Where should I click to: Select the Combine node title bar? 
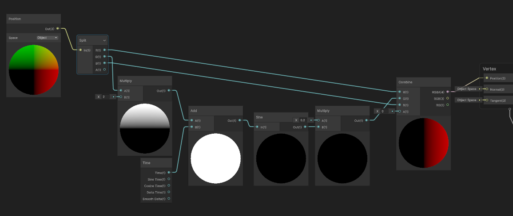[x=423, y=82]
